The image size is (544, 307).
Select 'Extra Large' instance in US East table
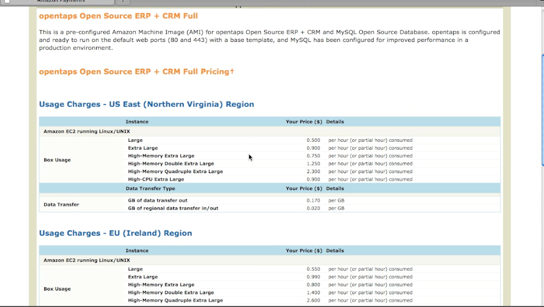coord(143,148)
